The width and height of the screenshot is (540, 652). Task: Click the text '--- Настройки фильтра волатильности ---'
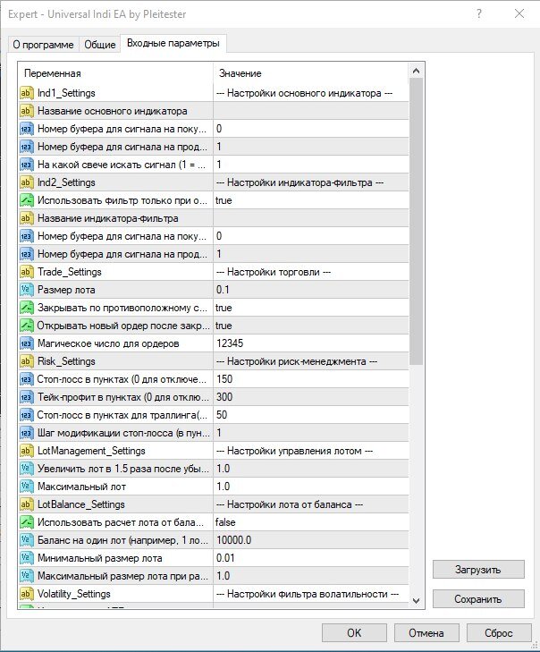tap(308, 594)
